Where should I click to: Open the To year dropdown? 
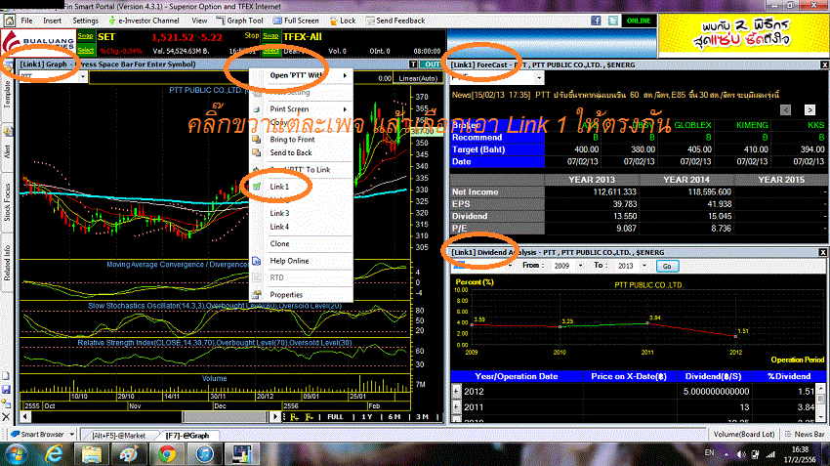(x=643, y=266)
